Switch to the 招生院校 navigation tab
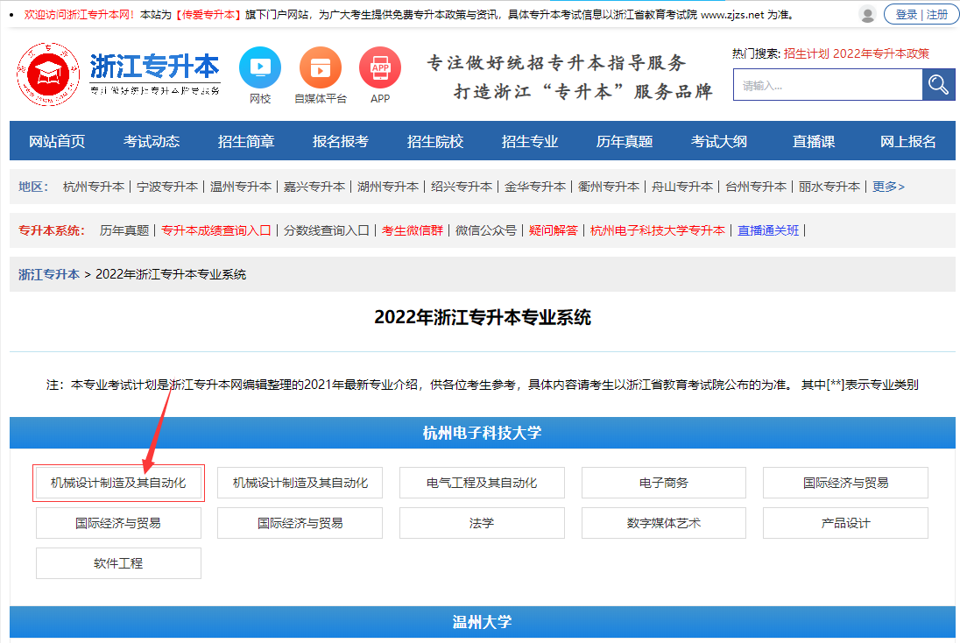Viewport: 960px width, 643px height. click(435, 140)
